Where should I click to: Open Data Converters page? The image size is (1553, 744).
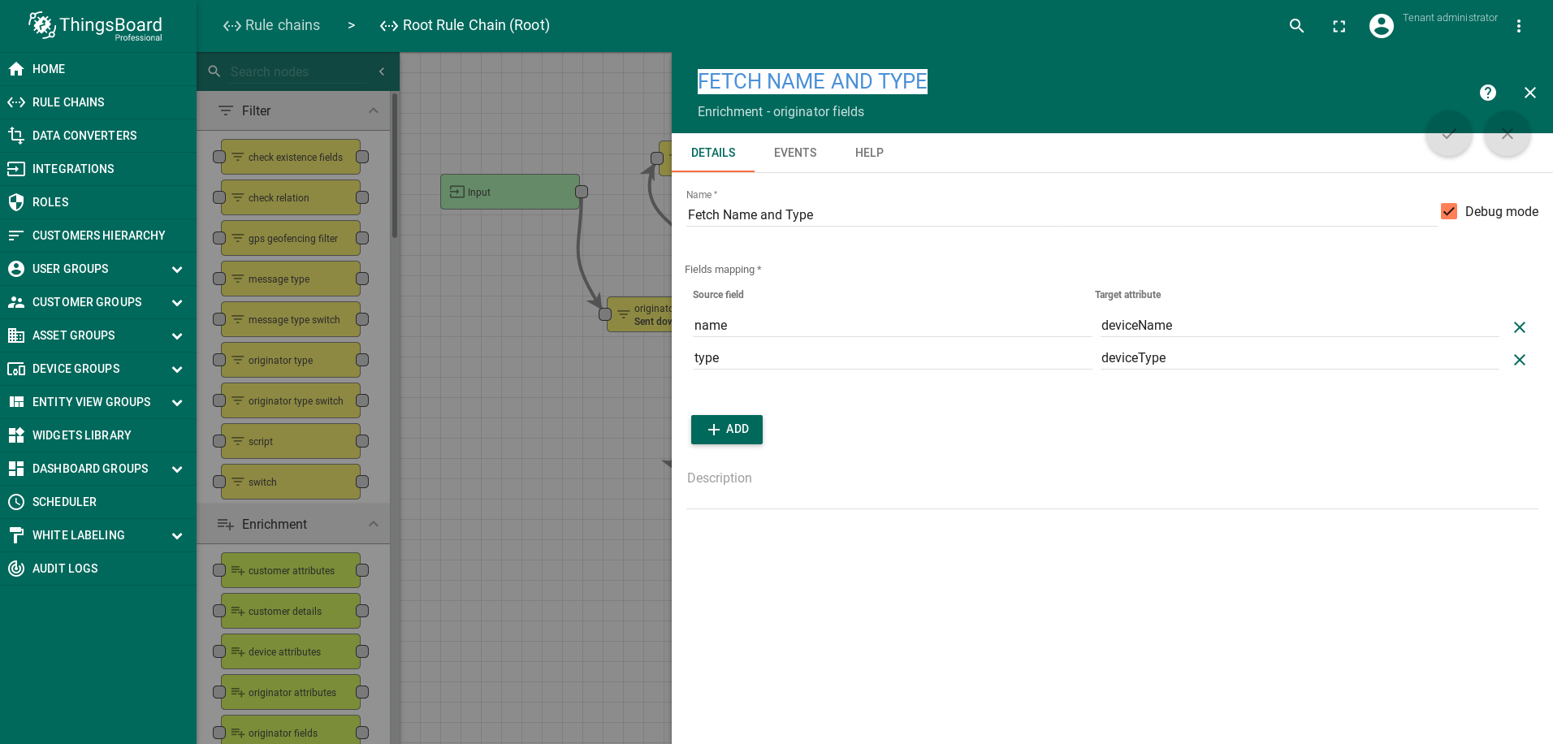98,136
